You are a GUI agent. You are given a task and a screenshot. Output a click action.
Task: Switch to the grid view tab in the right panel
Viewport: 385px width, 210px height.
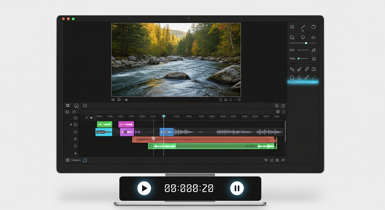291,27
